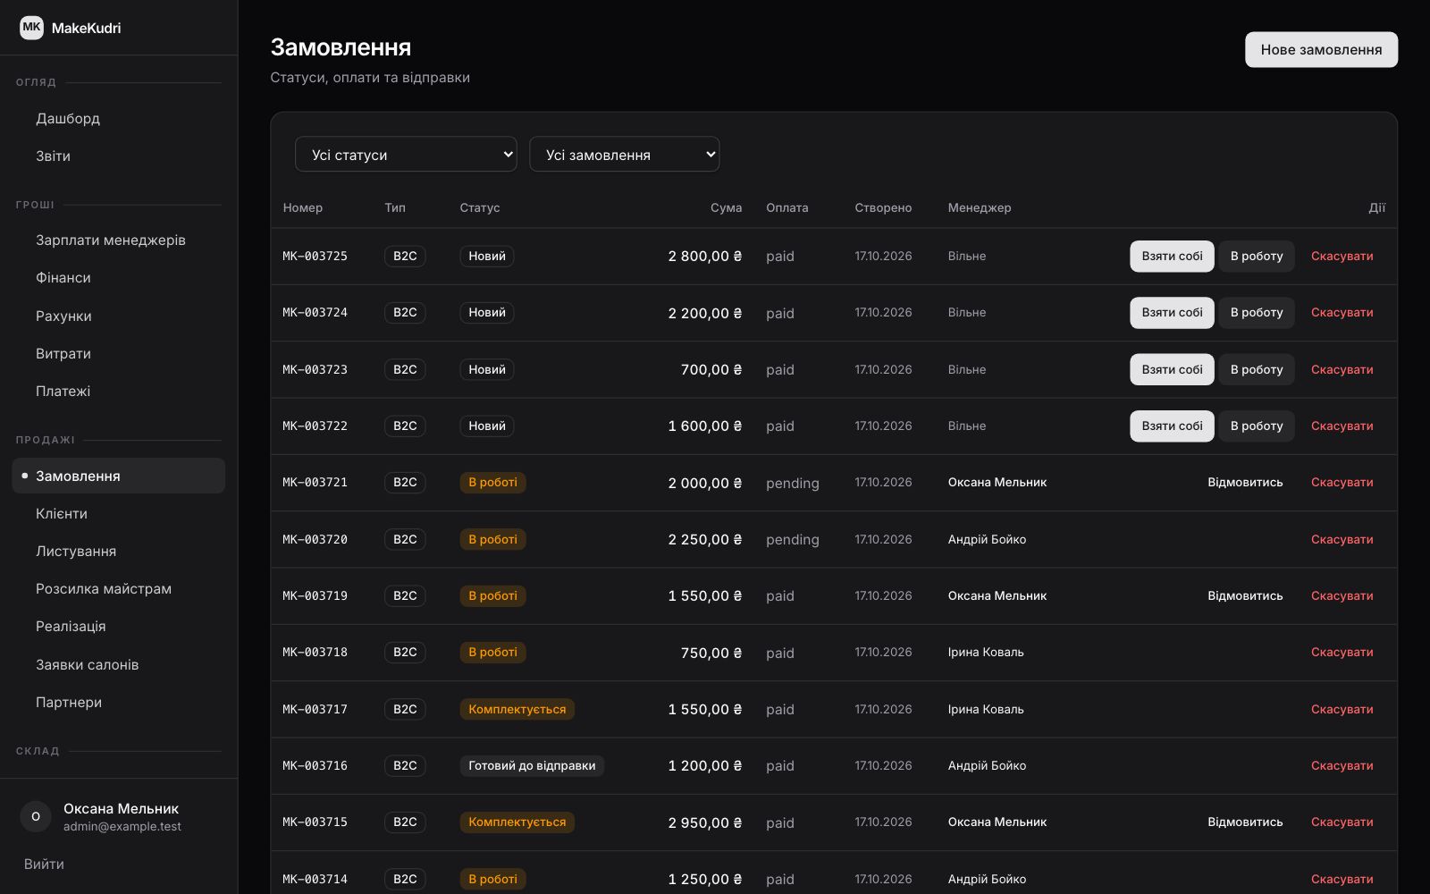Click Скасувати for order MK-003717
The width and height of the screenshot is (1430, 894).
click(x=1342, y=709)
